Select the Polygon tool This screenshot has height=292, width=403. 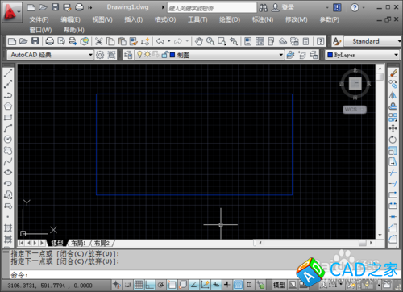[8, 106]
